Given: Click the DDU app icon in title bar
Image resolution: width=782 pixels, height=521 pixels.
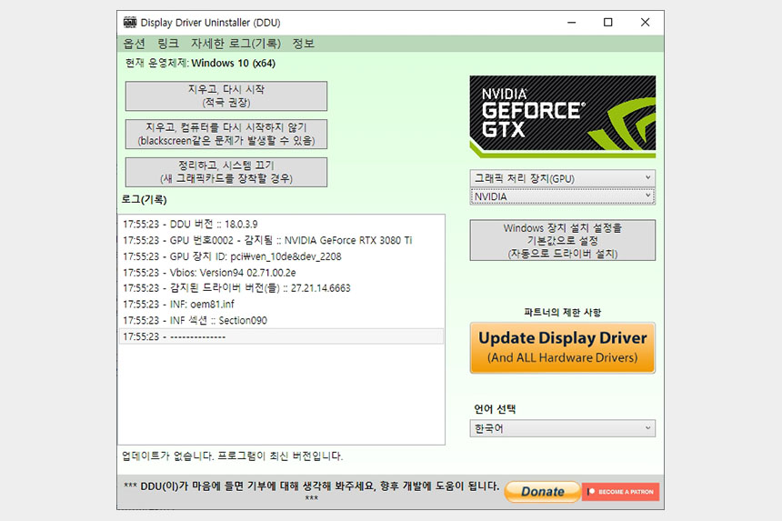Looking at the screenshot, I should [x=130, y=23].
